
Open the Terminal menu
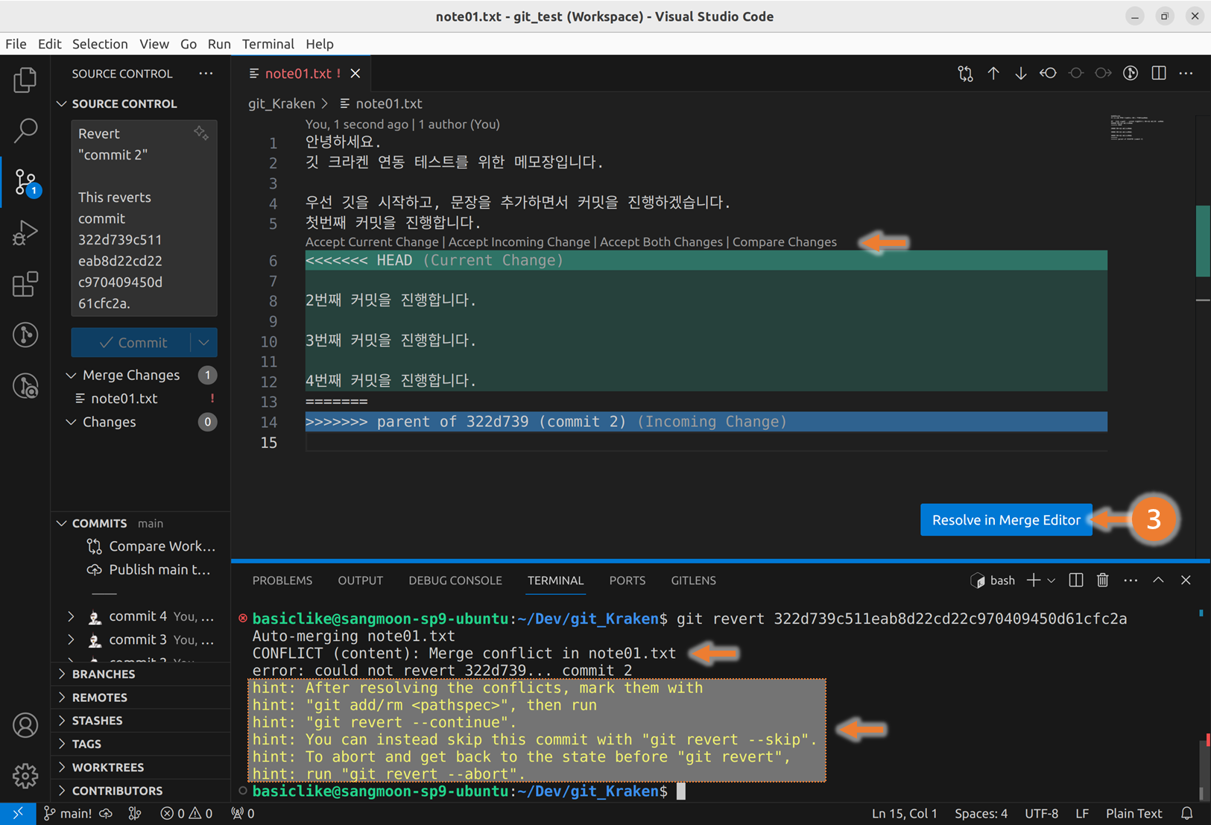[268, 44]
